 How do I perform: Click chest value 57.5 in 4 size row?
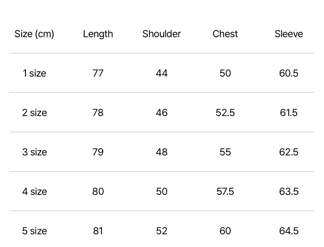click(225, 191)
